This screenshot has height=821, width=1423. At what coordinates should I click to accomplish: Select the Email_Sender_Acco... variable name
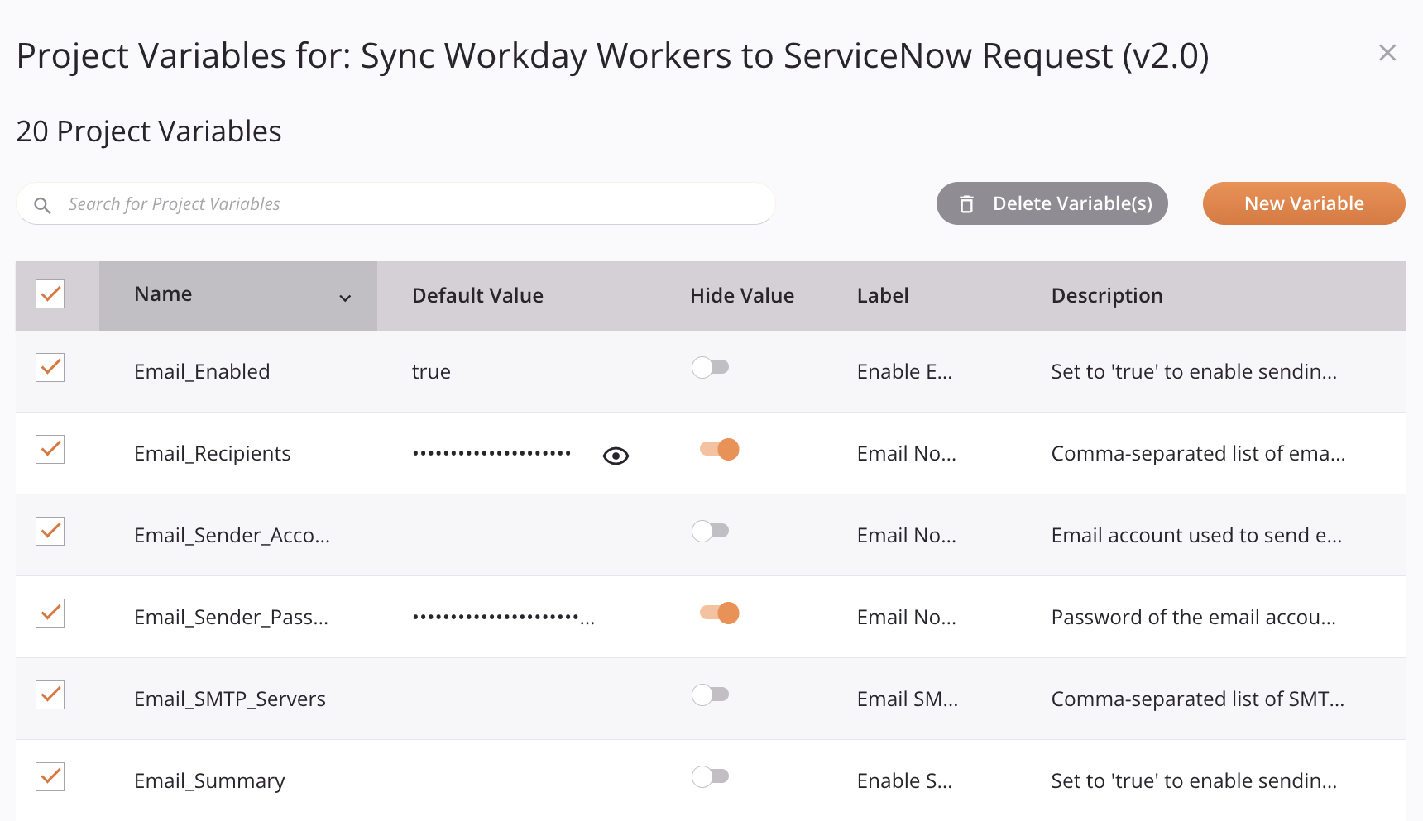(x=232, y=535)
